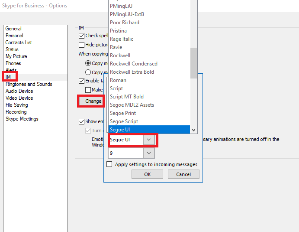This screenshot has height=232, width=299.
Task: Choose Rage Italic font from list
Action: point(149,39)
